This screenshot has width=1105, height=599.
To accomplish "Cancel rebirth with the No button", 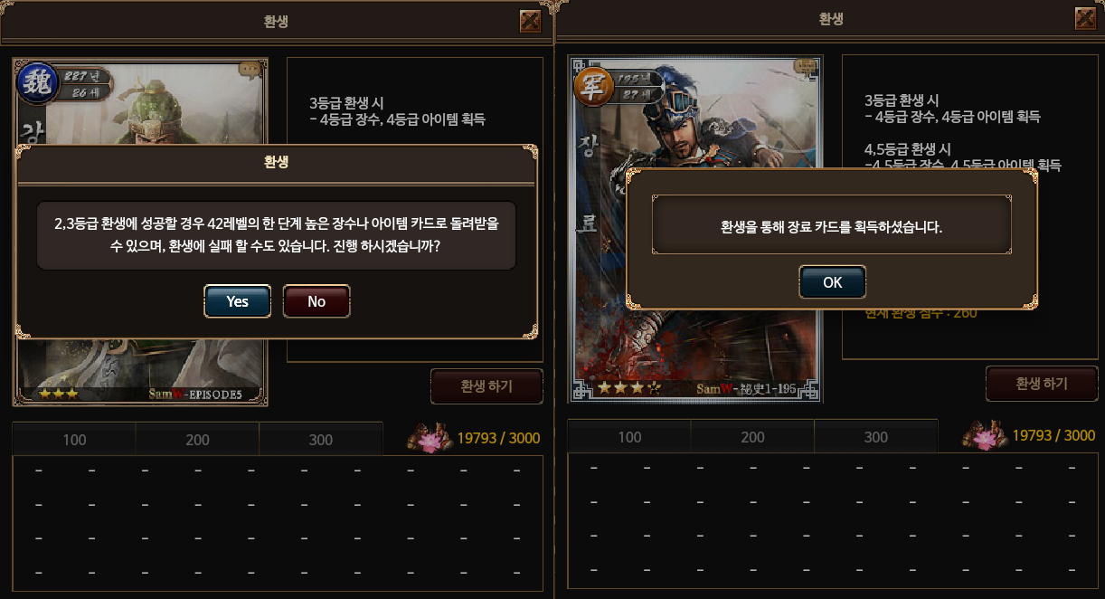I will (x=316, y=301).
